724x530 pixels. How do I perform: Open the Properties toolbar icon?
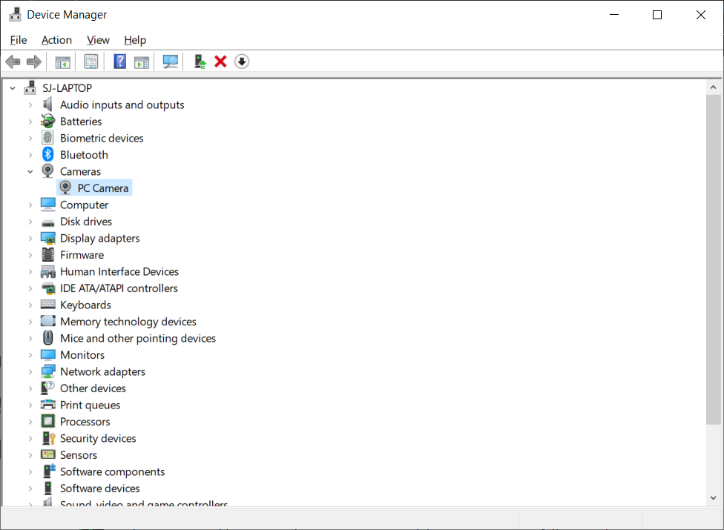90,62
